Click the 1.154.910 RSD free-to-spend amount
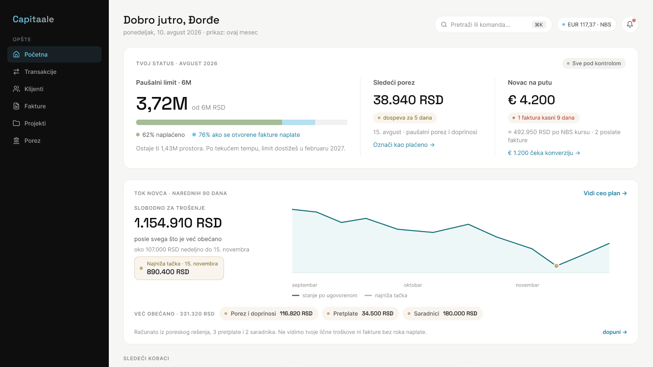This screenshot has width=653, height=367. point(178,223)
